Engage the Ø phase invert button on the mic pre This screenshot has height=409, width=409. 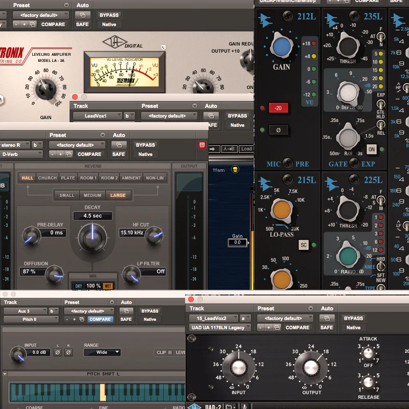(x=279, y=129)
